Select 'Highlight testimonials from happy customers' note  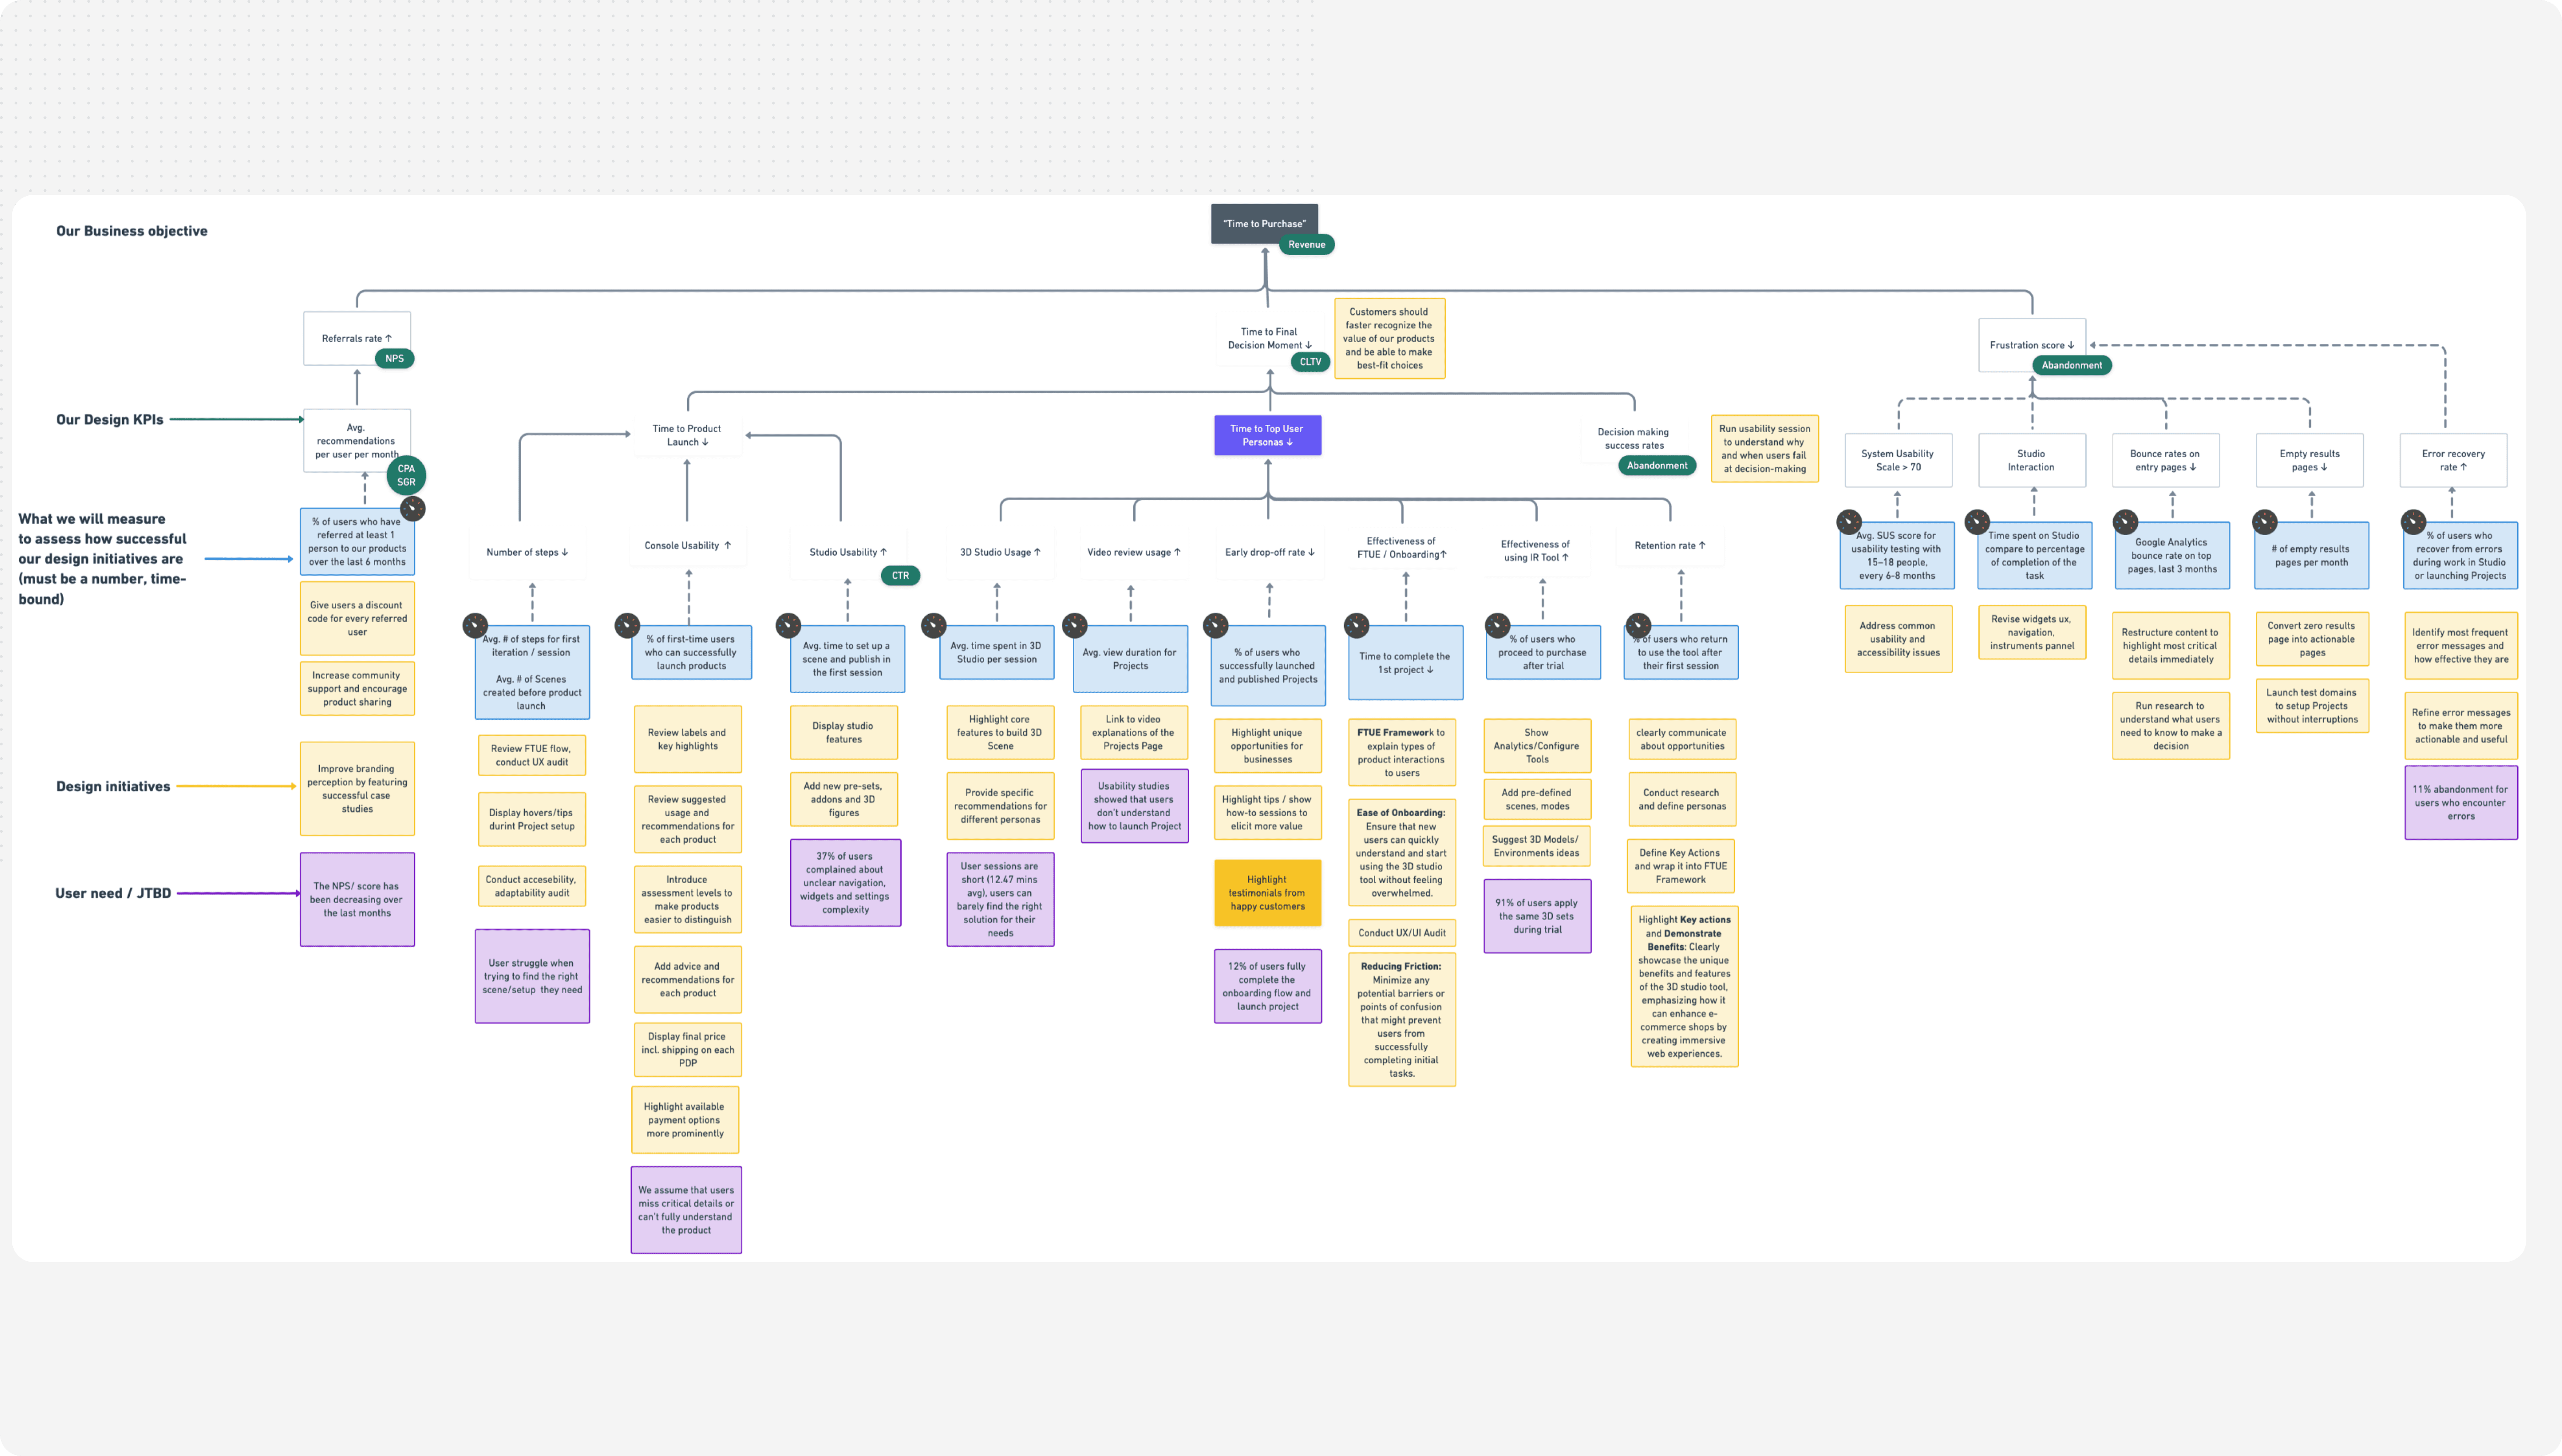click(x=1267, y=893)
